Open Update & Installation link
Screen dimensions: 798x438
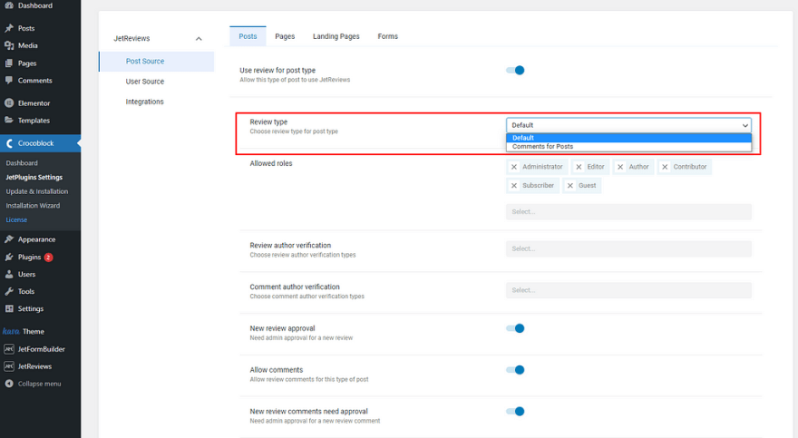tap(36, 191)
